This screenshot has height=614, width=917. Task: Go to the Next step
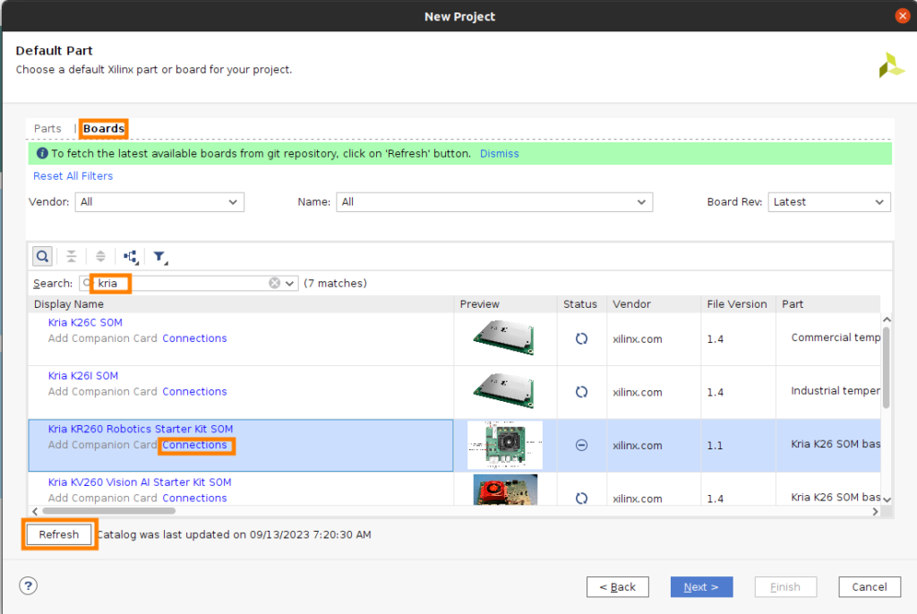pos(701,586)
